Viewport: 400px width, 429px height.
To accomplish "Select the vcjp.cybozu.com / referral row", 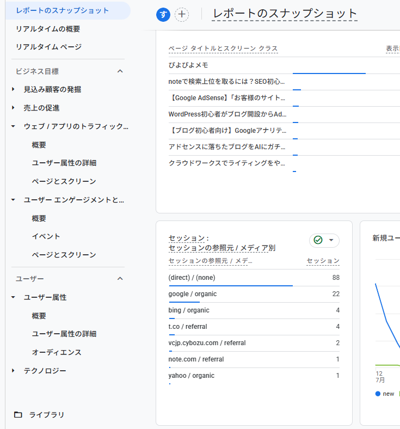I will click(x=254, y=343).
